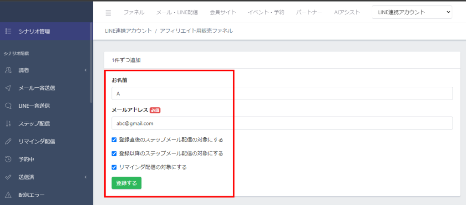Viewport: 466px width, 205px height.
Task: Click the LINE連携アカウント breadcrumb link
Action: tap(128, 31)
